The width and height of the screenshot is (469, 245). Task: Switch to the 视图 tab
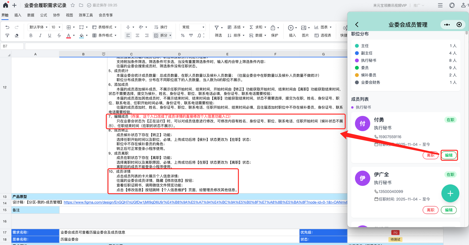coord(69,15)
